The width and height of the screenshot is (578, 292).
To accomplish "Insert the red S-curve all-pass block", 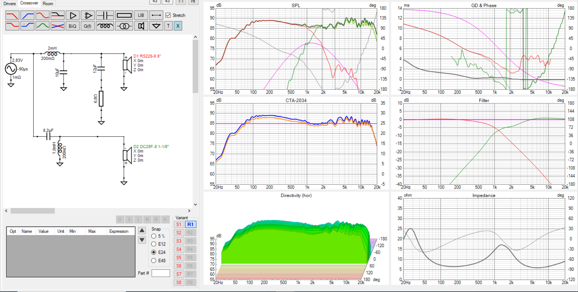I will click(42, 15).
